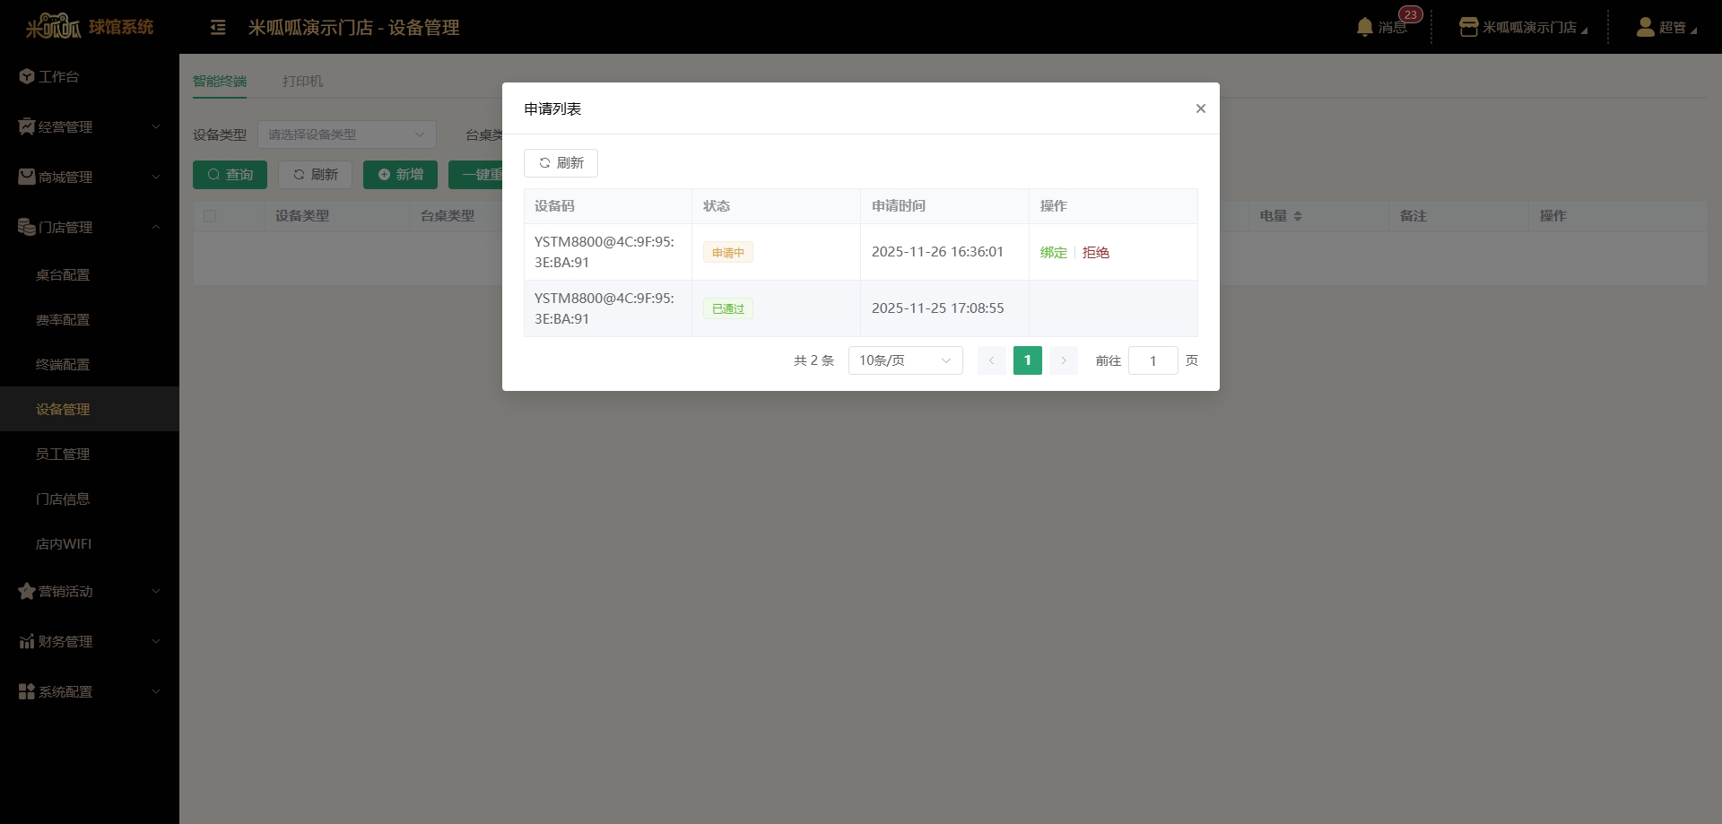Open 员工管理 in the sidebar
This screenshot has height=824, width=1722.
coord(63,454)
